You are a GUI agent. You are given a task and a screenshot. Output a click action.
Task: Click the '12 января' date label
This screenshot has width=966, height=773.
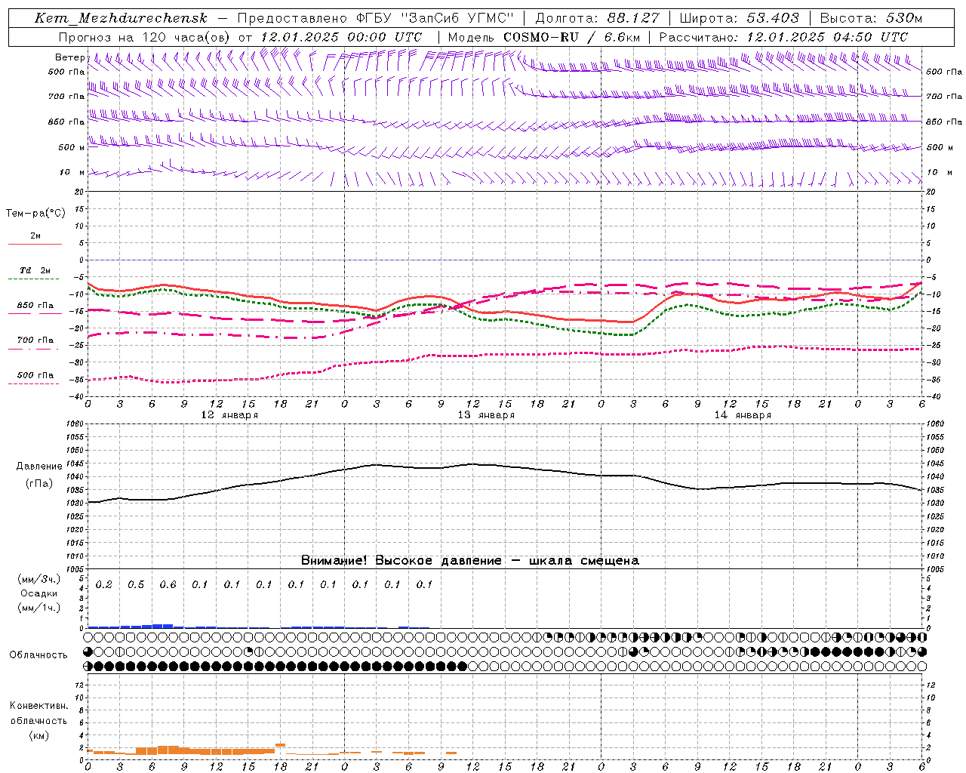point(229,415)
